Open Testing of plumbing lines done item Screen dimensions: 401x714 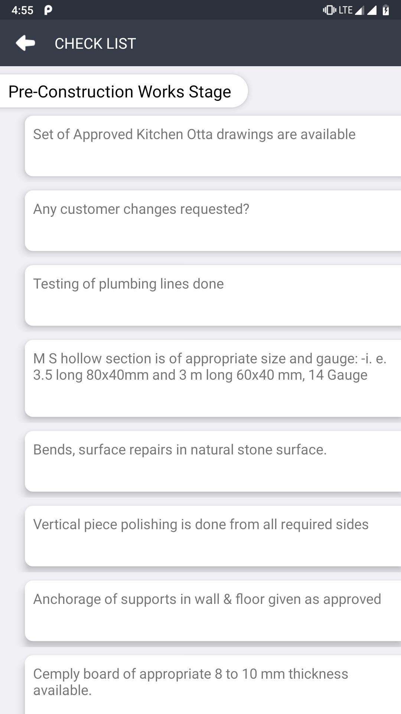click(x=213, y=295)
